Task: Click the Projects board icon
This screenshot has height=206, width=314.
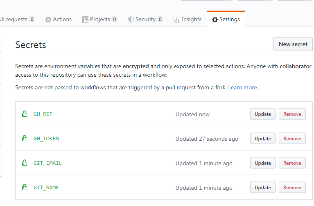Action: click(x=85, y=20)
